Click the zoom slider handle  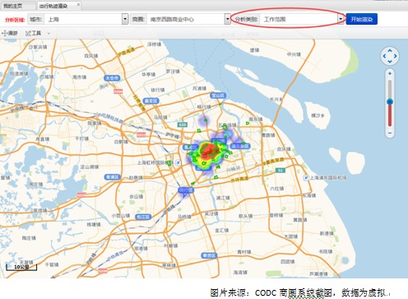390,102
